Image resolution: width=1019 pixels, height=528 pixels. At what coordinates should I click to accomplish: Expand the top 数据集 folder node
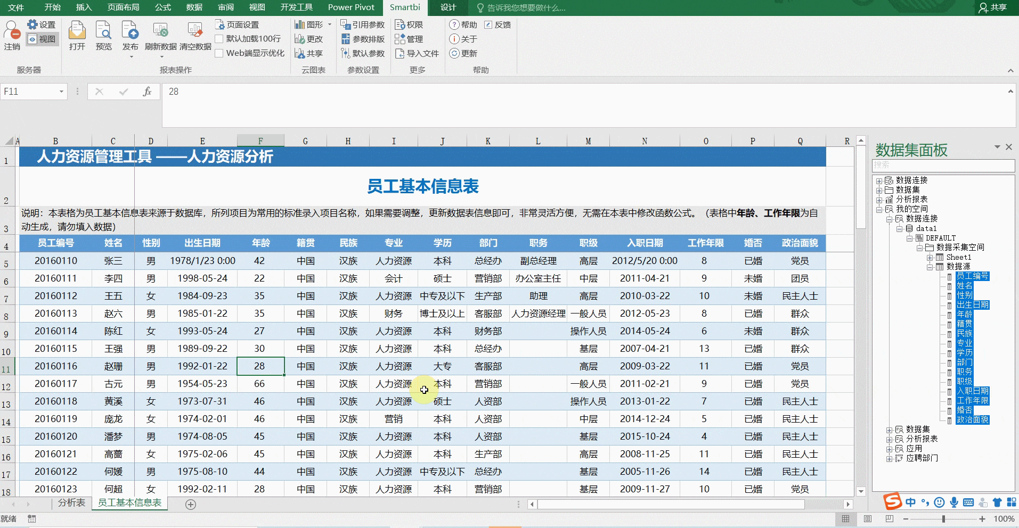pos(879,191)
